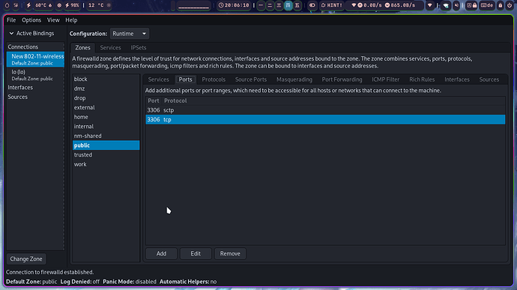Select the highlighted workspace four (四)
Viewport: 517px width, 290px height.
(x=288, y=5)
